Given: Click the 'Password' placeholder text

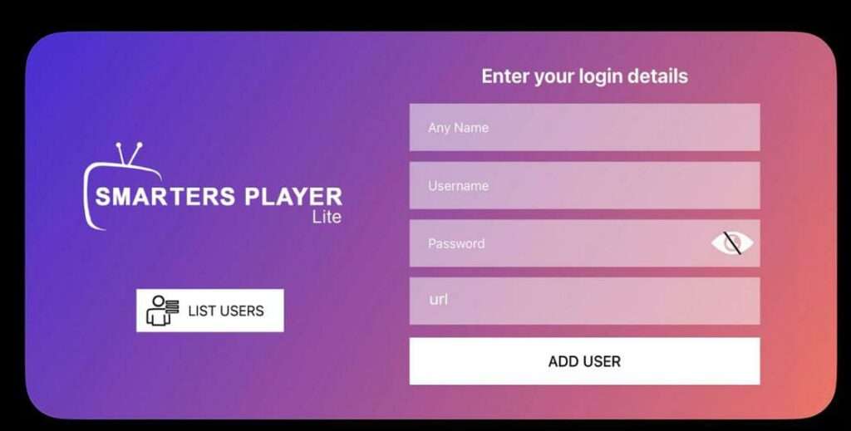Looking at the screenshot, I should [x=456, y=243].
